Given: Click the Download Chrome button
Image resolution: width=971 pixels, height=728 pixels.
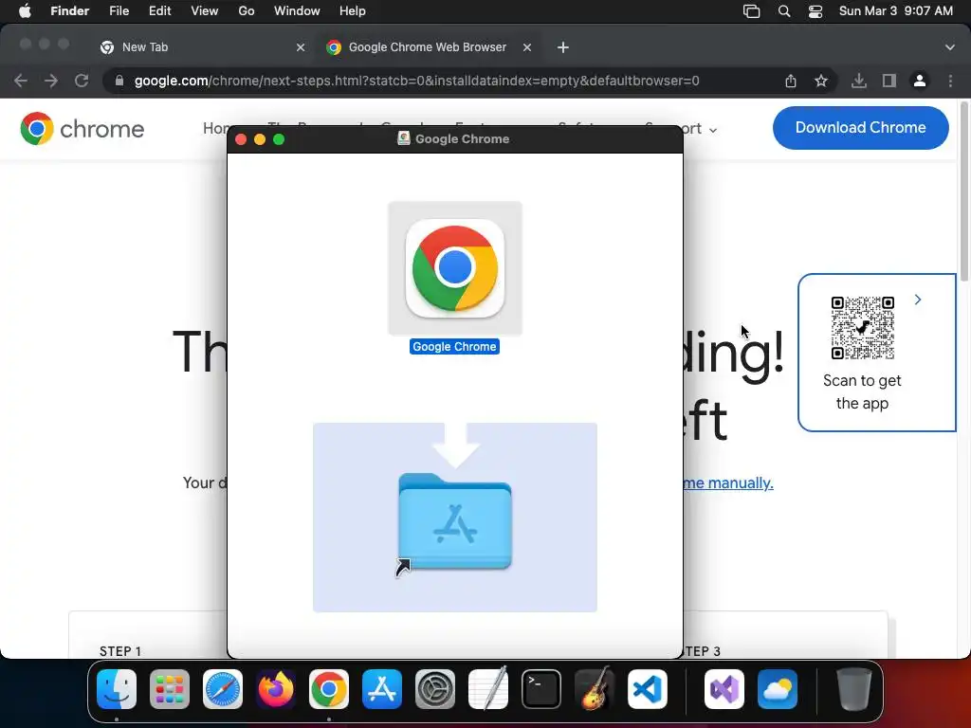Looking at the screenshot, I should pyautogui.click(x=860, y=128).
